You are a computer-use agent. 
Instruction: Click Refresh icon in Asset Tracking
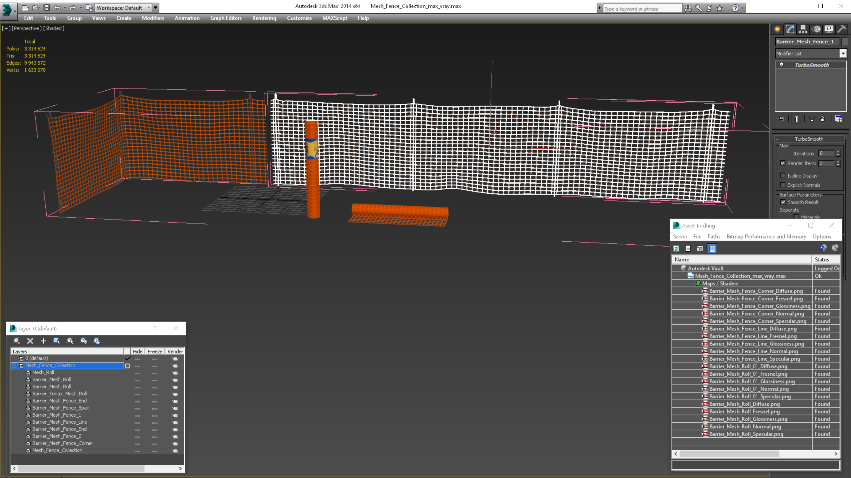(676, 248)
